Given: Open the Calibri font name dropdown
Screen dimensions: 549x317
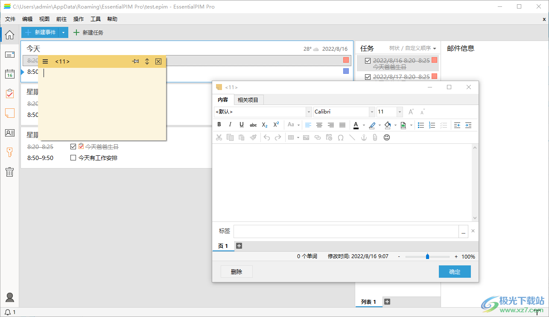Looking at the screenshot, I should [372, 112].
